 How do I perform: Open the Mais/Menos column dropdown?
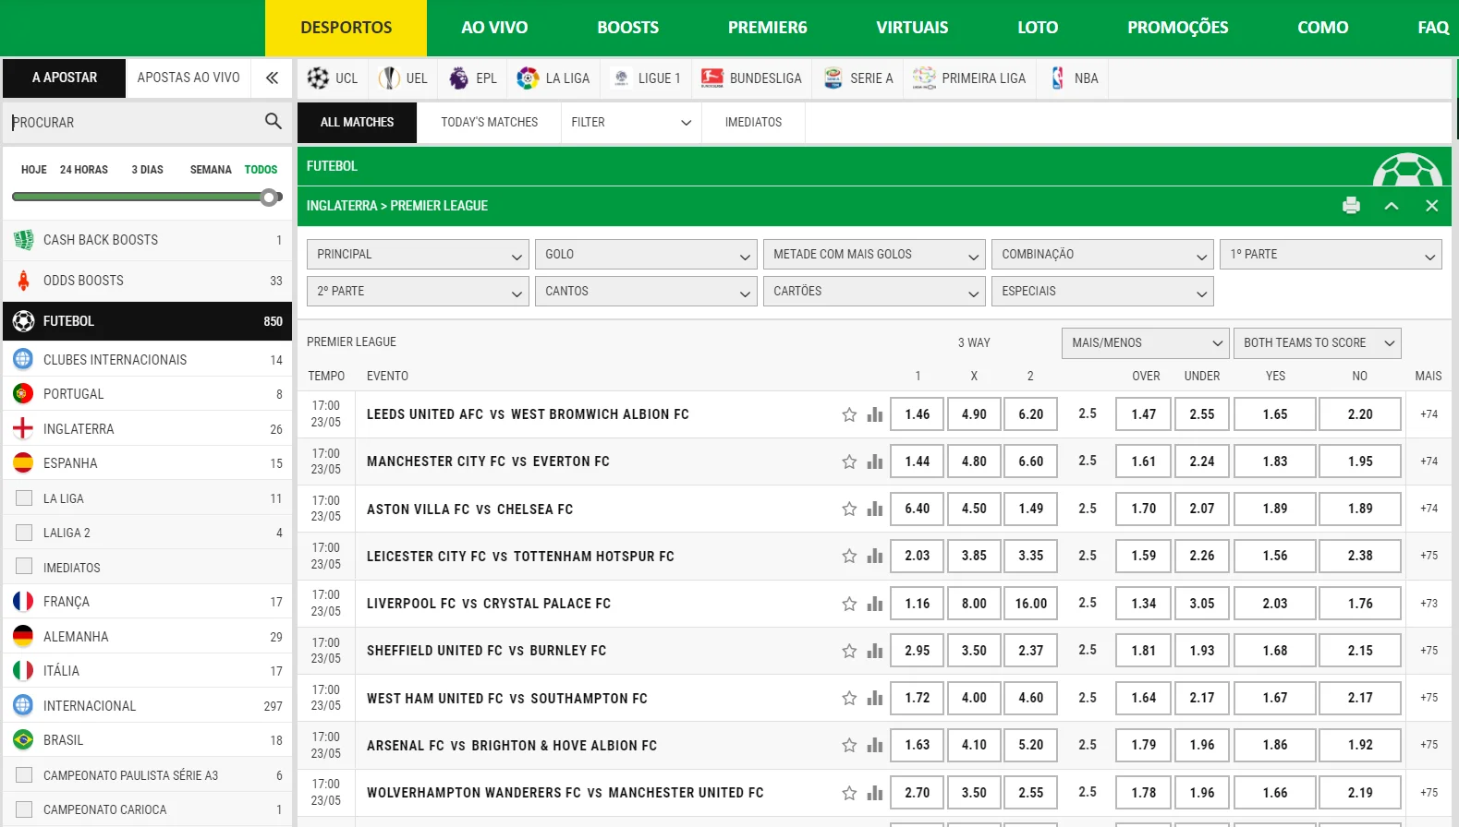point(1146,343)
